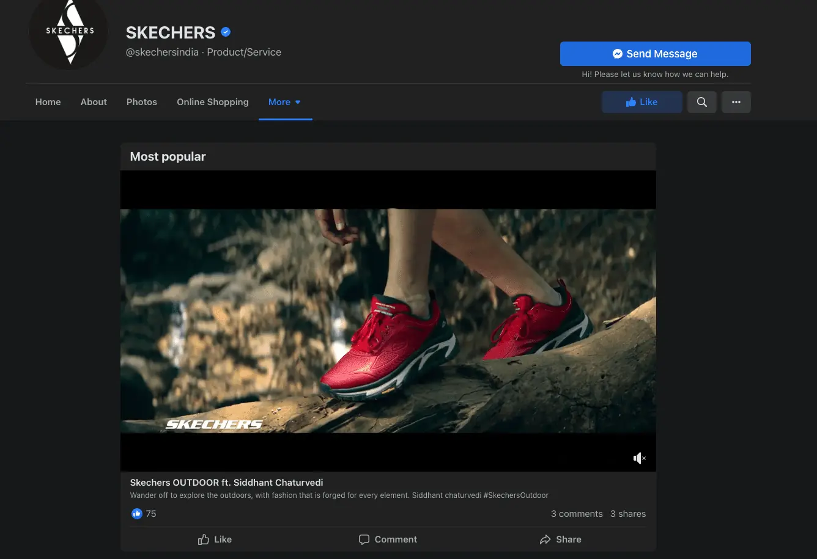The height and width of the screenshot is (559, 817).
Task: Switch to the Photos tab
Action: click(x=142, y=102)
